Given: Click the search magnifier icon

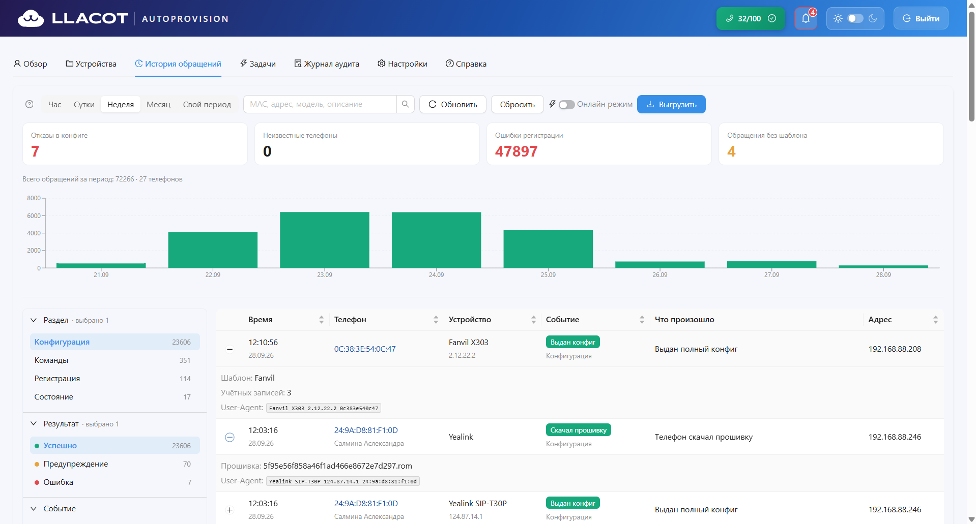Looking at the screenshot, I should coord(405,104).
